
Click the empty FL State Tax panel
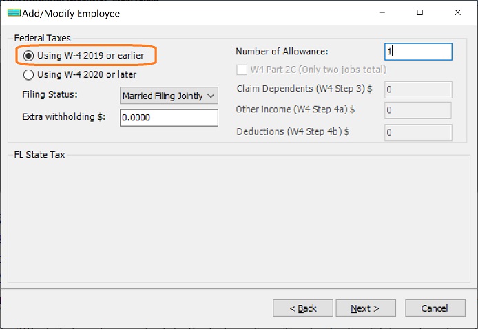238,220
